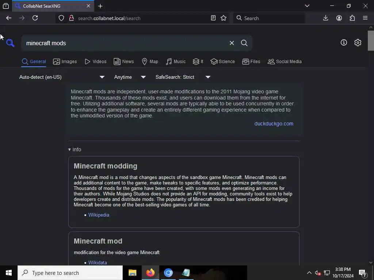
Task: Click the Firefox toolbar Search box
Action: pos(270,18)
